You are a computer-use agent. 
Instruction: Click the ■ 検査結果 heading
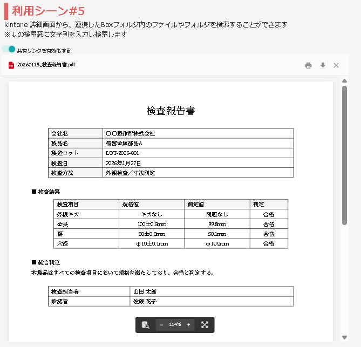click(x=46, y=192)
